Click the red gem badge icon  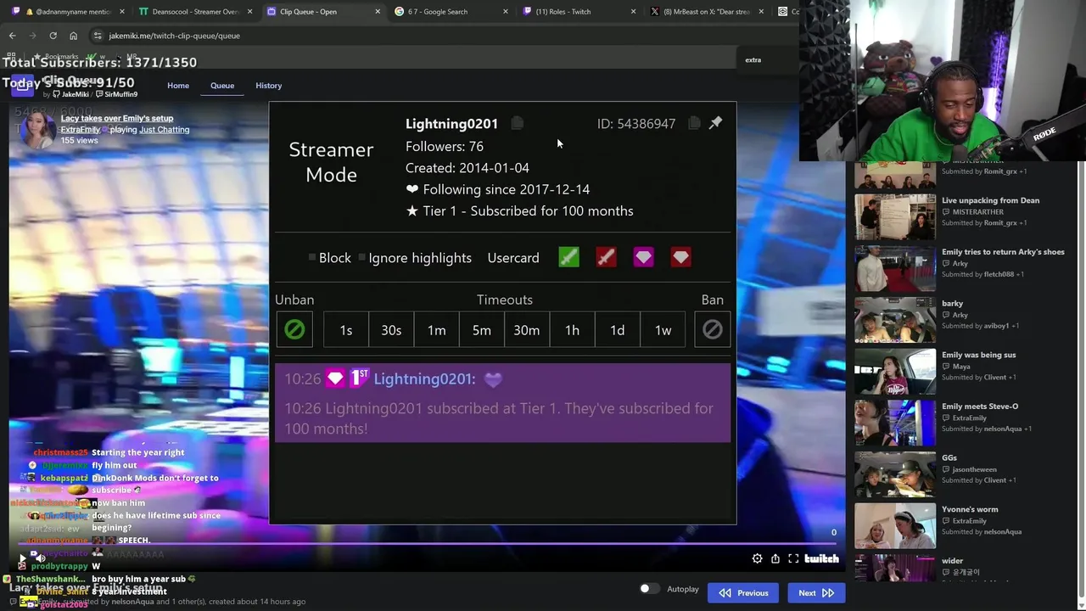coord(680,257)
